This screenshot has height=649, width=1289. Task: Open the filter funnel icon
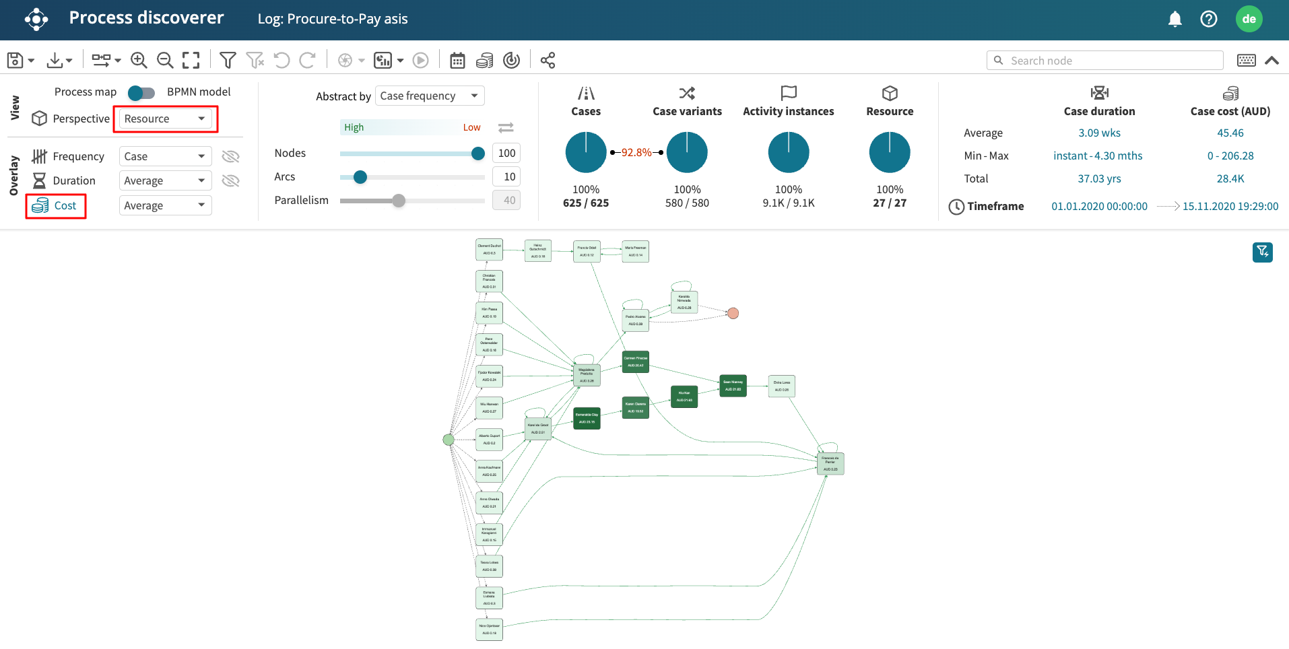click(x=228, y=61)
